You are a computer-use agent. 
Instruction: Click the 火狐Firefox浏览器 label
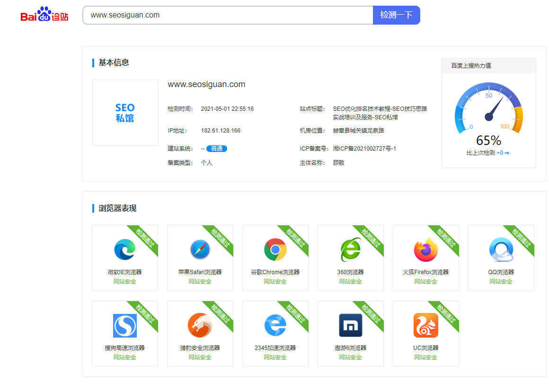[x=426, y=272]
